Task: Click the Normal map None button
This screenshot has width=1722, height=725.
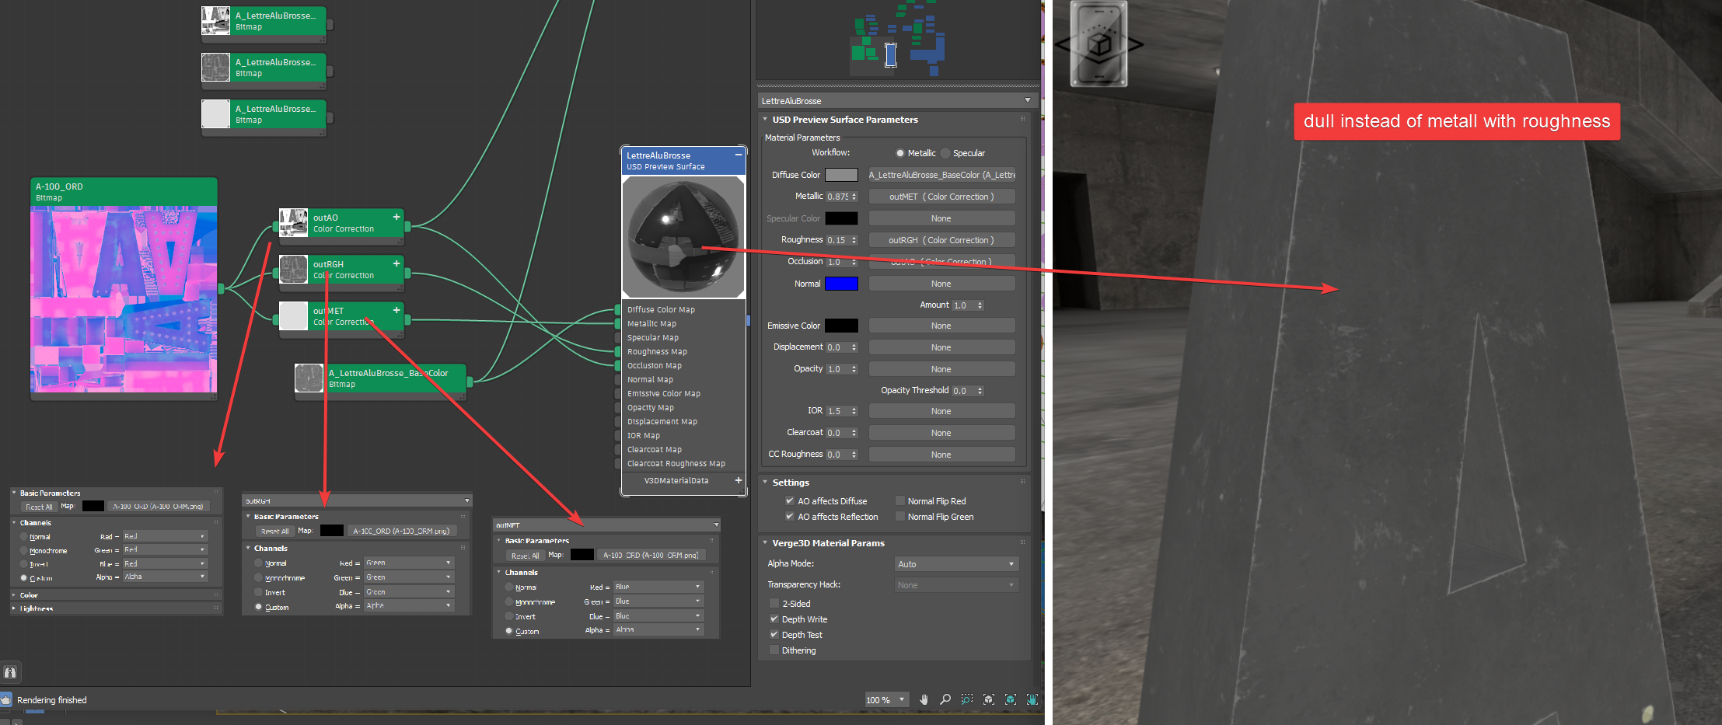Action: [x=941, y=284]
